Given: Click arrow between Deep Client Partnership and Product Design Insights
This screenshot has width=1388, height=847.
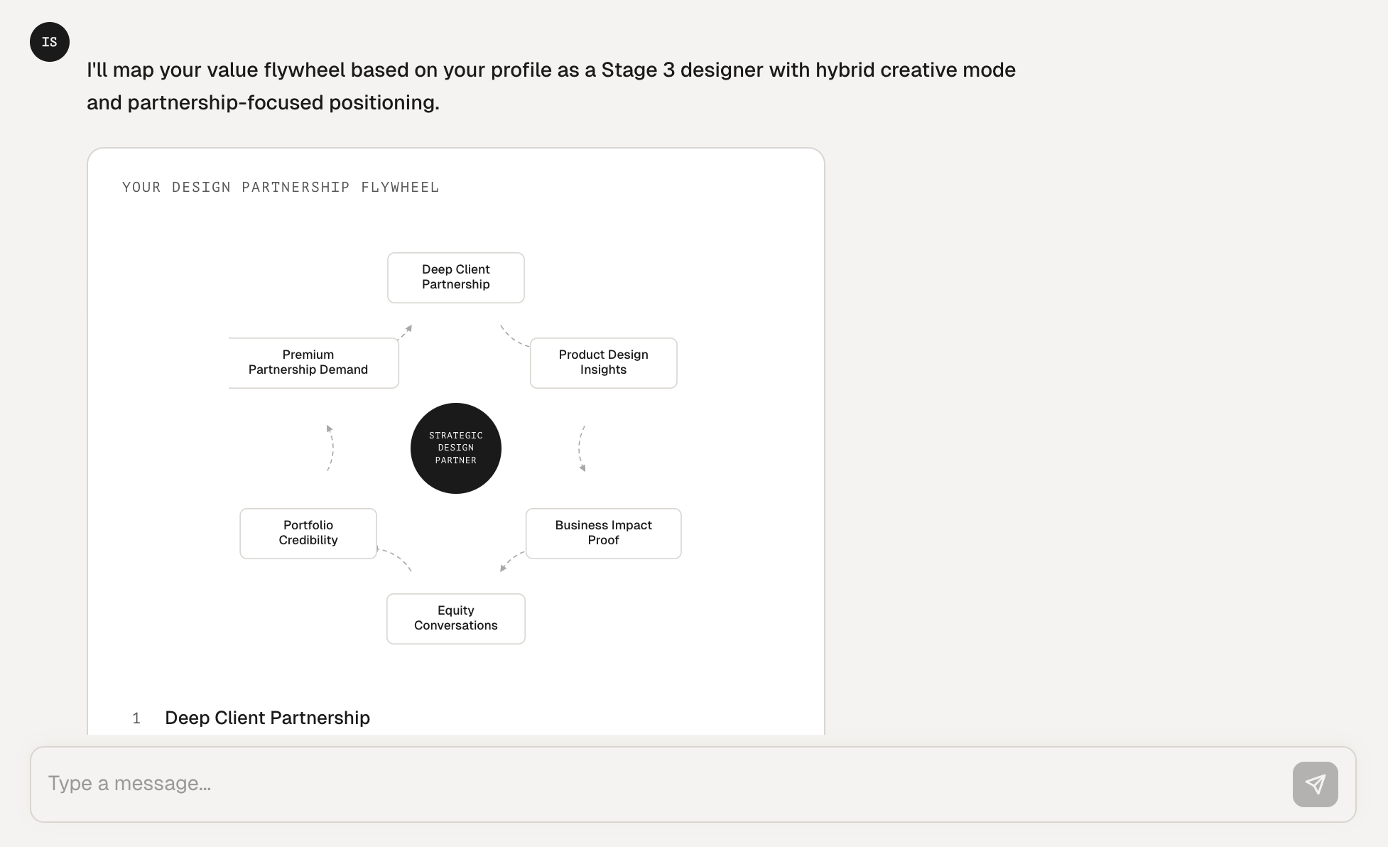Looking at the screenshot, I should [x=513, y=338].
